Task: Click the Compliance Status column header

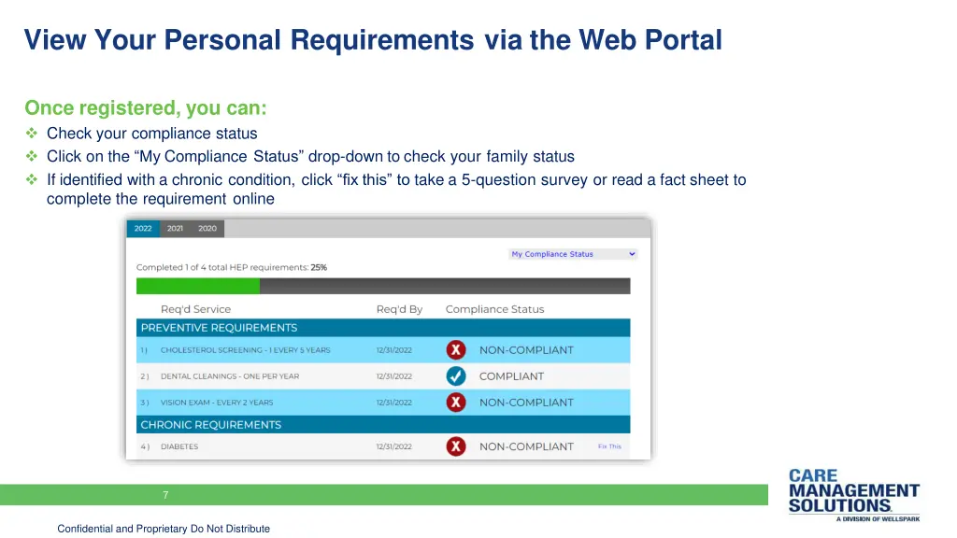Action: [x=495, y=309]
